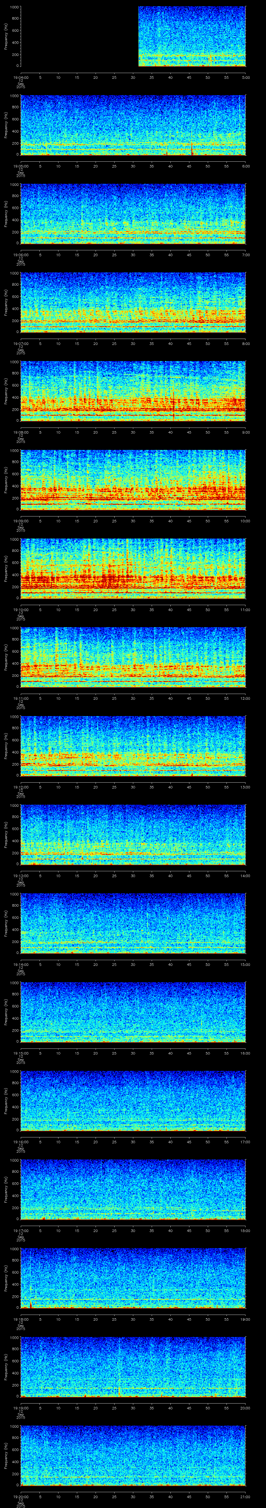Click the "19:08:00" time axis label
Viewport: 266px width, 1508px height.
point(21,431)
